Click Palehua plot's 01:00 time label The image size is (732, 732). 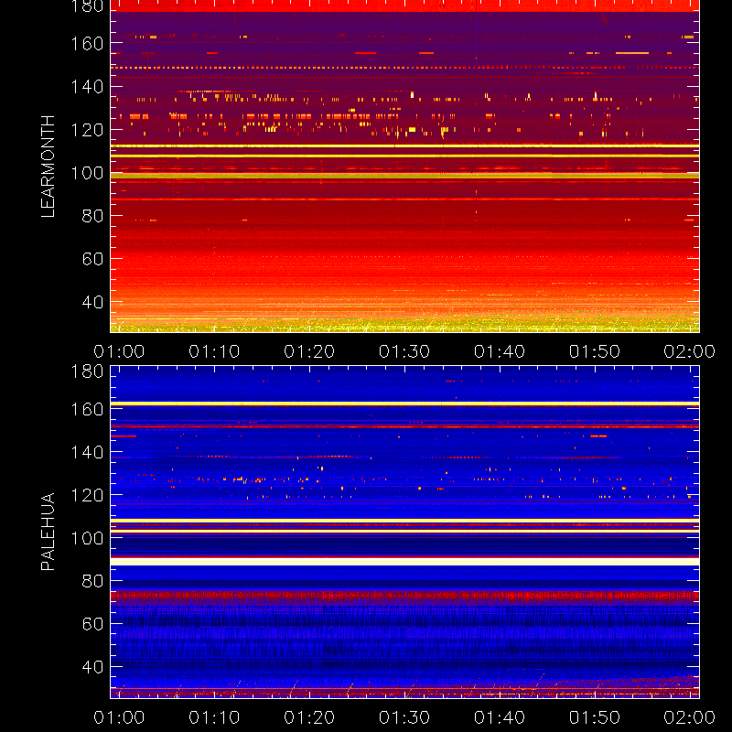pyautogui.click(x=119, y=717)
